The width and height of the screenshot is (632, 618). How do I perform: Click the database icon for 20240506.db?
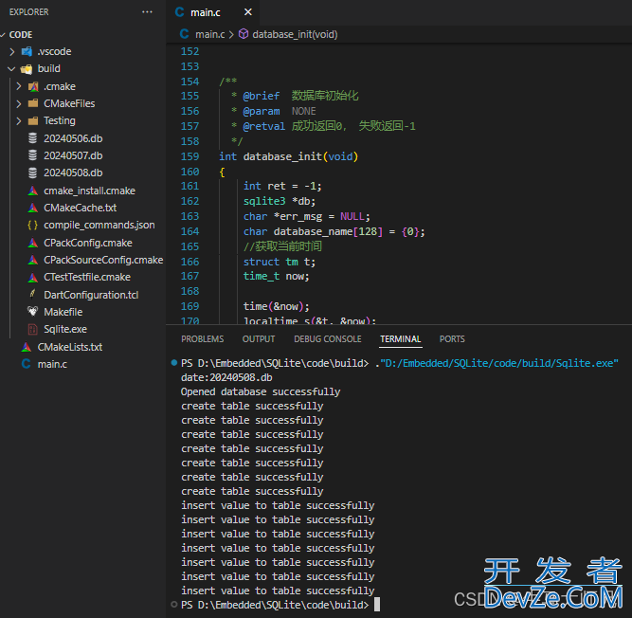click(32, 138)
